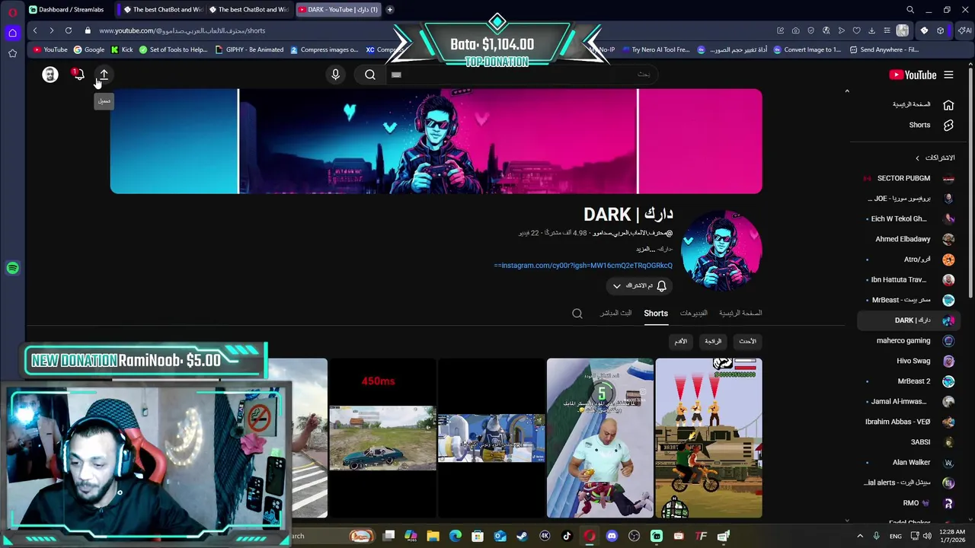Open the Kick bookmark
The width and height of the screenshot is (975, 548).
click(x=121, y=49)
